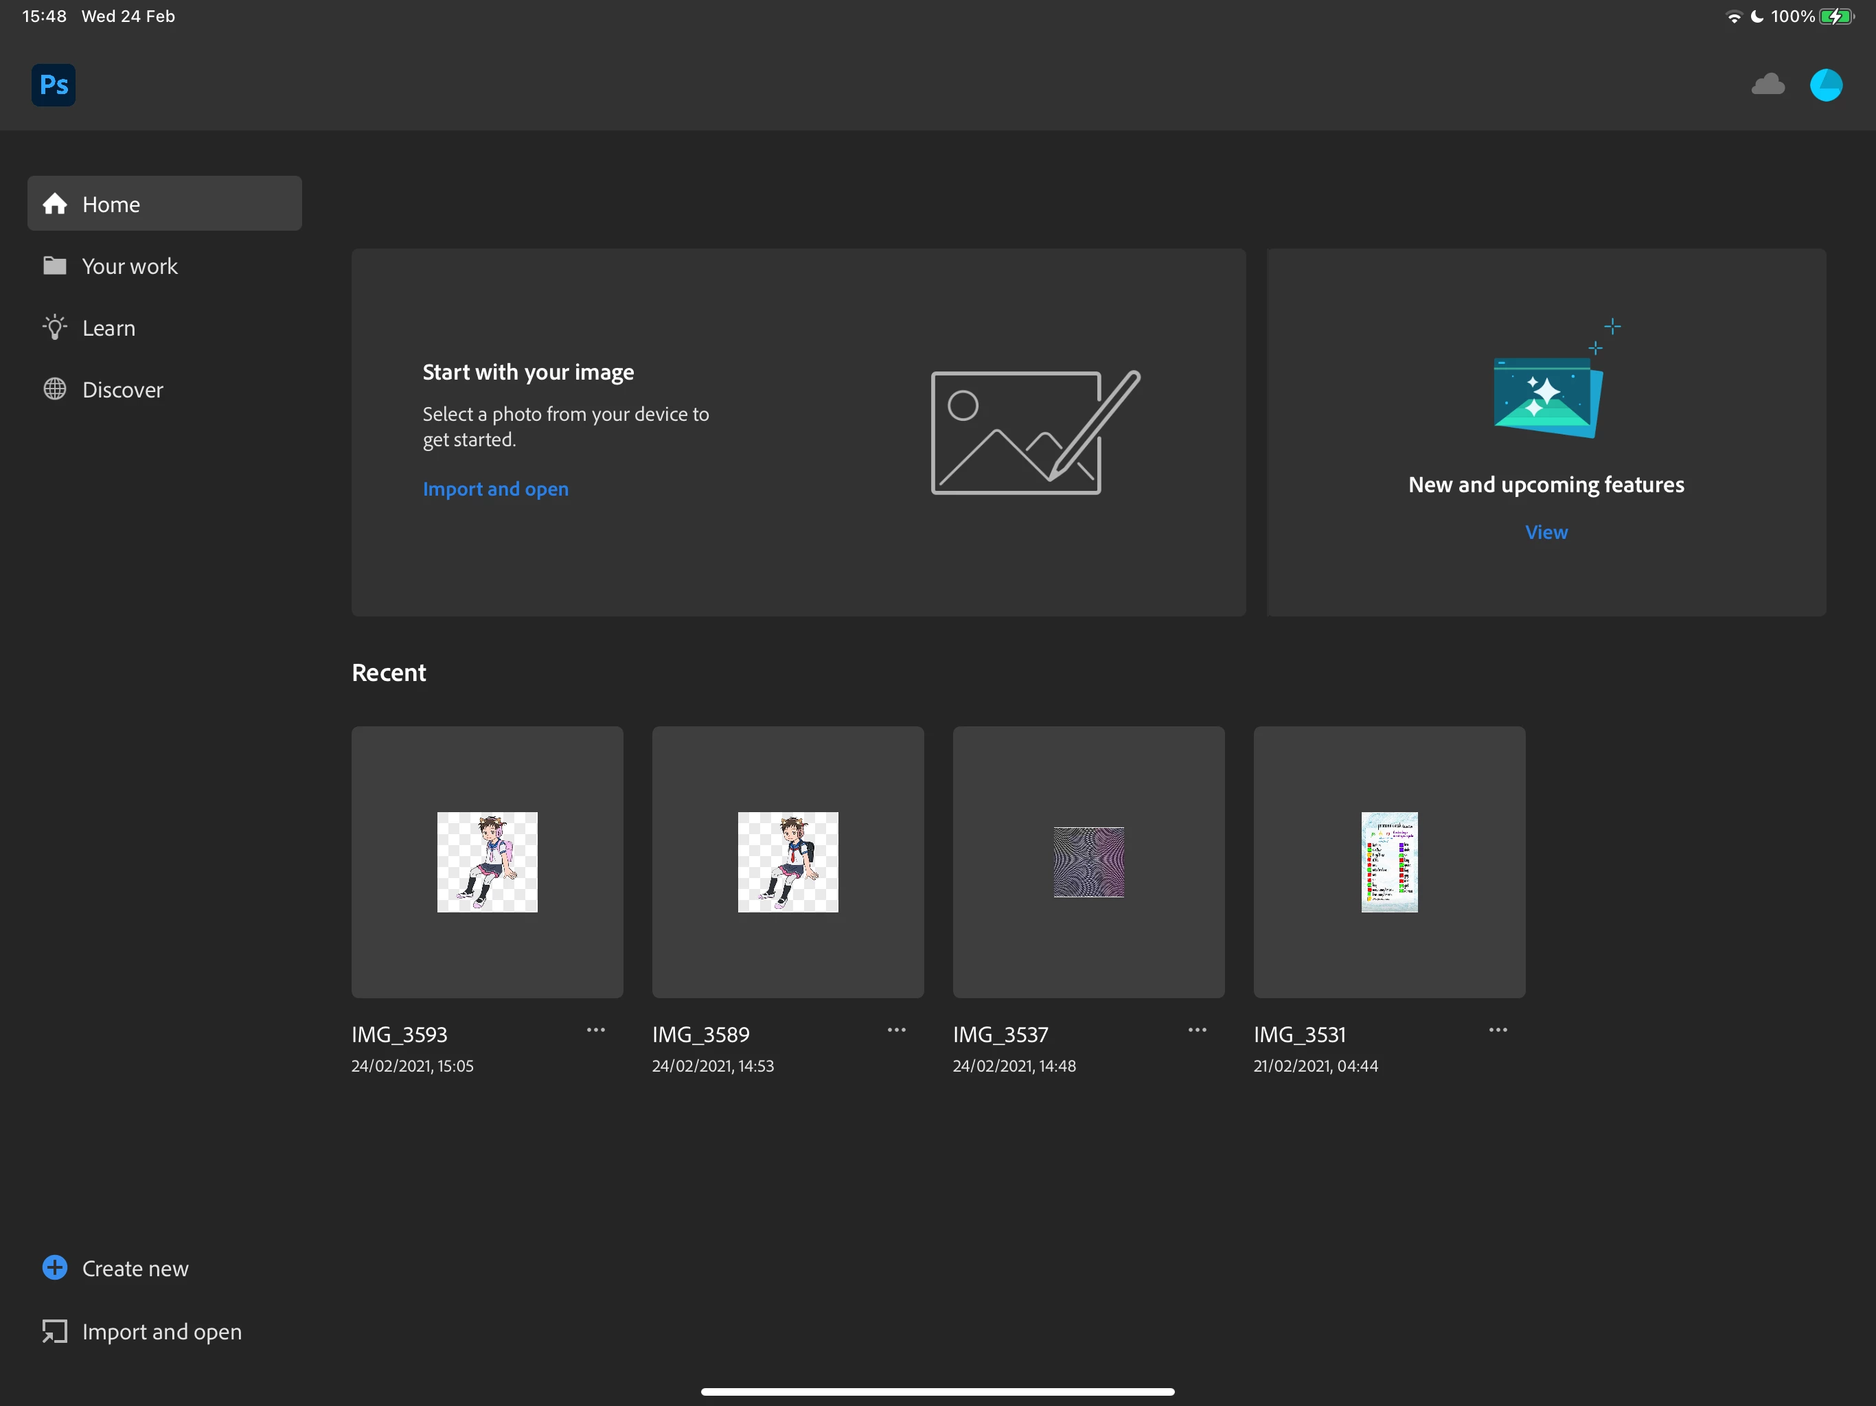Image resolution: width=1876 pixels, height=1406 pixels.
Task: Open the Learn section
Action: click(108, 328)
